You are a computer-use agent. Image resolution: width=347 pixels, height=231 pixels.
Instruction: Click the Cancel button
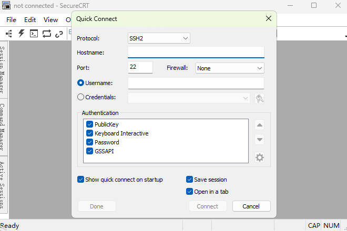tap(251, 206)
